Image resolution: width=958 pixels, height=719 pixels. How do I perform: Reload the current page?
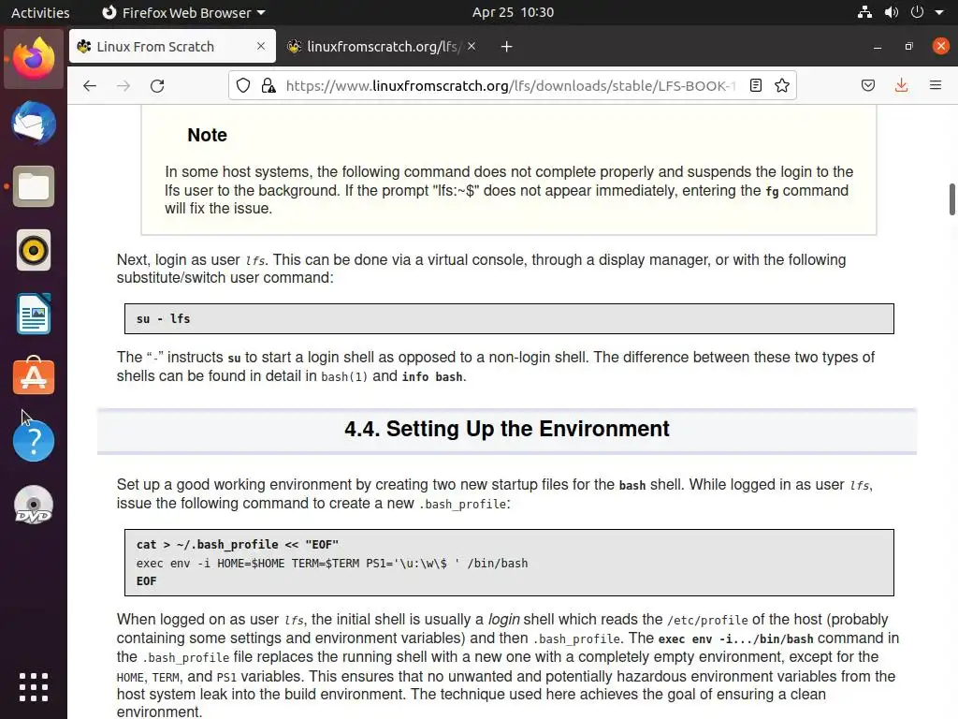click(x=157, y=85)
